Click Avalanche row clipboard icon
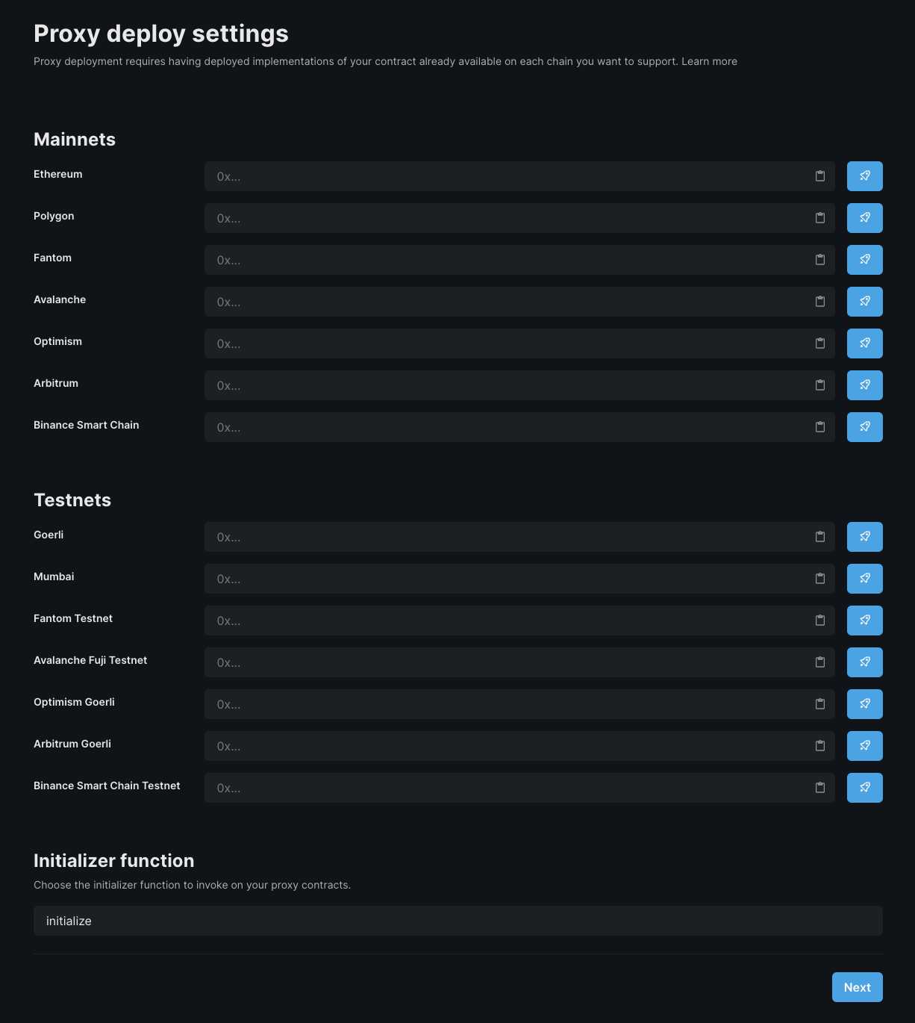 coord(820,302)
